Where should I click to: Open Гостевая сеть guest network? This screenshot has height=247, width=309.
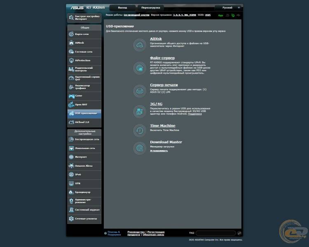coord(84,52)
